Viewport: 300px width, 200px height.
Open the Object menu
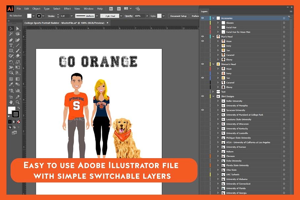[x=36, y=9]
